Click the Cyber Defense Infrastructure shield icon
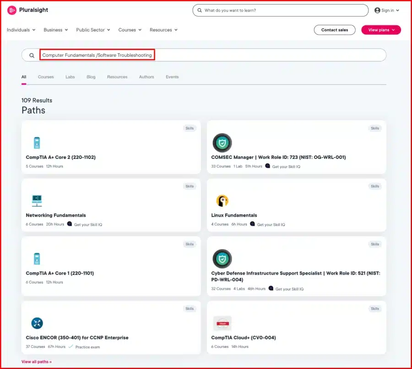This screenshot has height=369, width=412. click(222, 259)
